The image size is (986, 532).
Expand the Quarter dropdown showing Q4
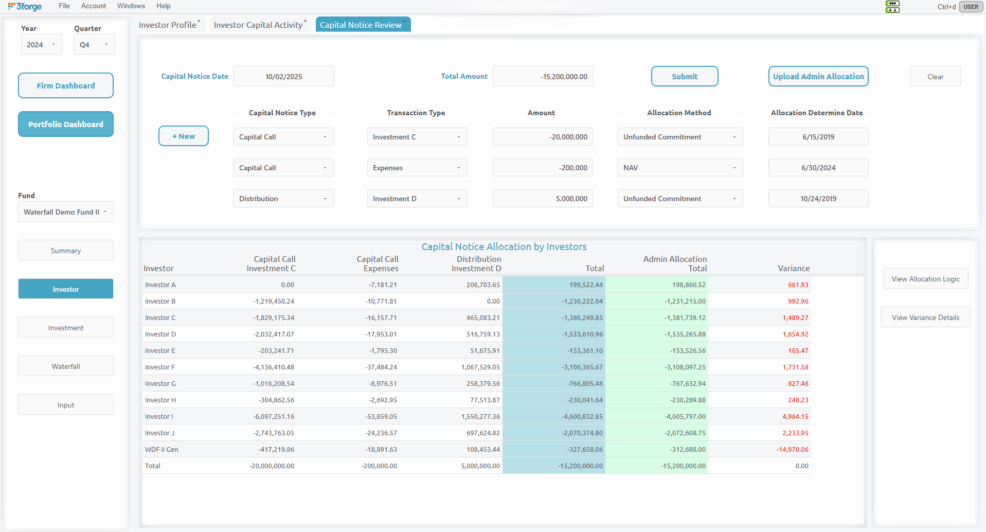[94, 45]
